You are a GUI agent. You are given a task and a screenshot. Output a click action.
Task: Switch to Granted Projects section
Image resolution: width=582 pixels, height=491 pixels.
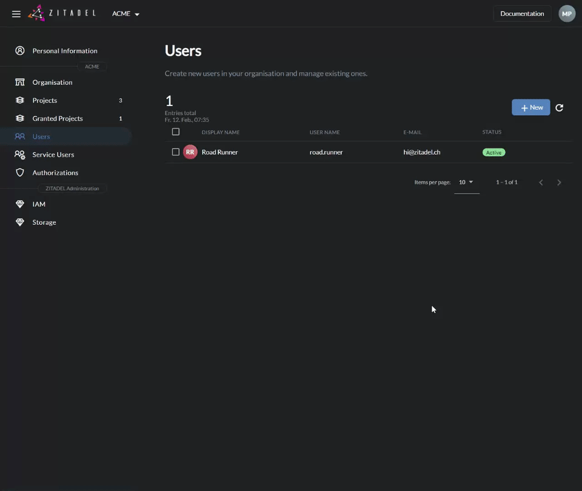point(58,118)
